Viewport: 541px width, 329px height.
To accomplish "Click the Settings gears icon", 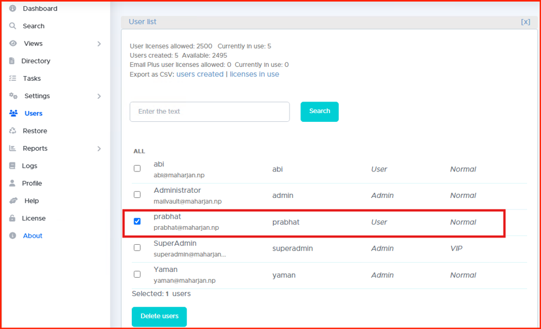I will pyautogui.click(x=13, y=96).
